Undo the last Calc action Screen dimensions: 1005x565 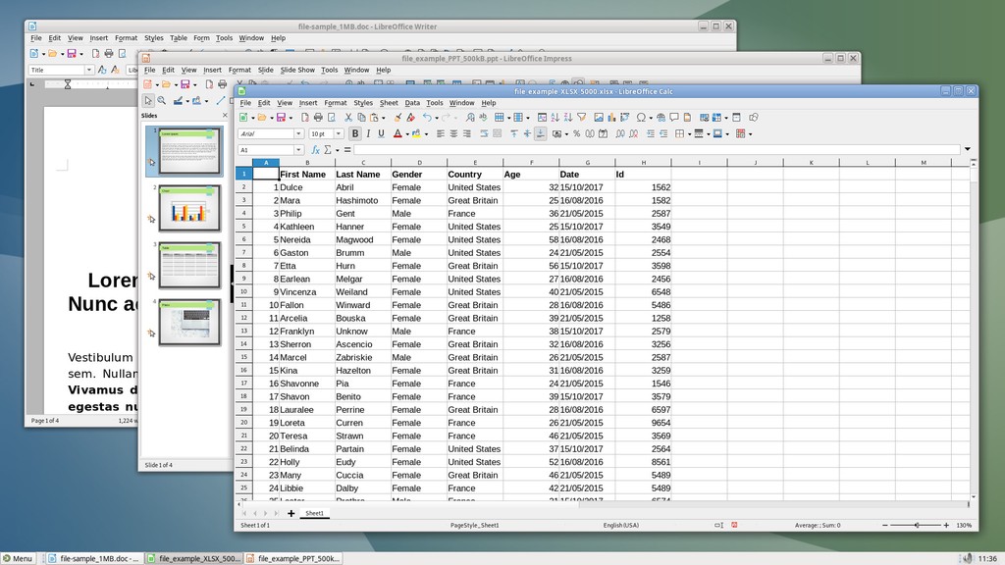[x=425, y=116]
